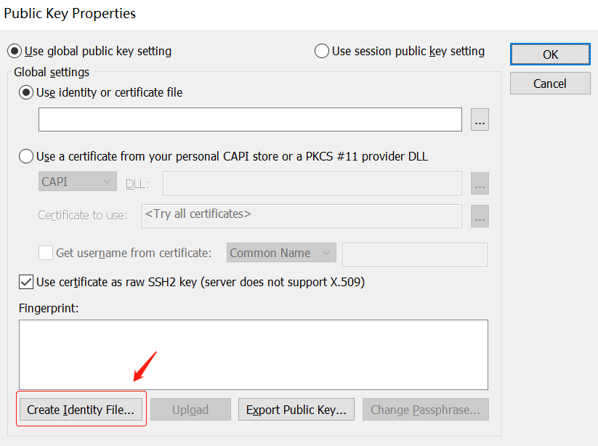Screen dimensions: 598x446
Task: Click the Upload button
Action: tap(190, 410)
